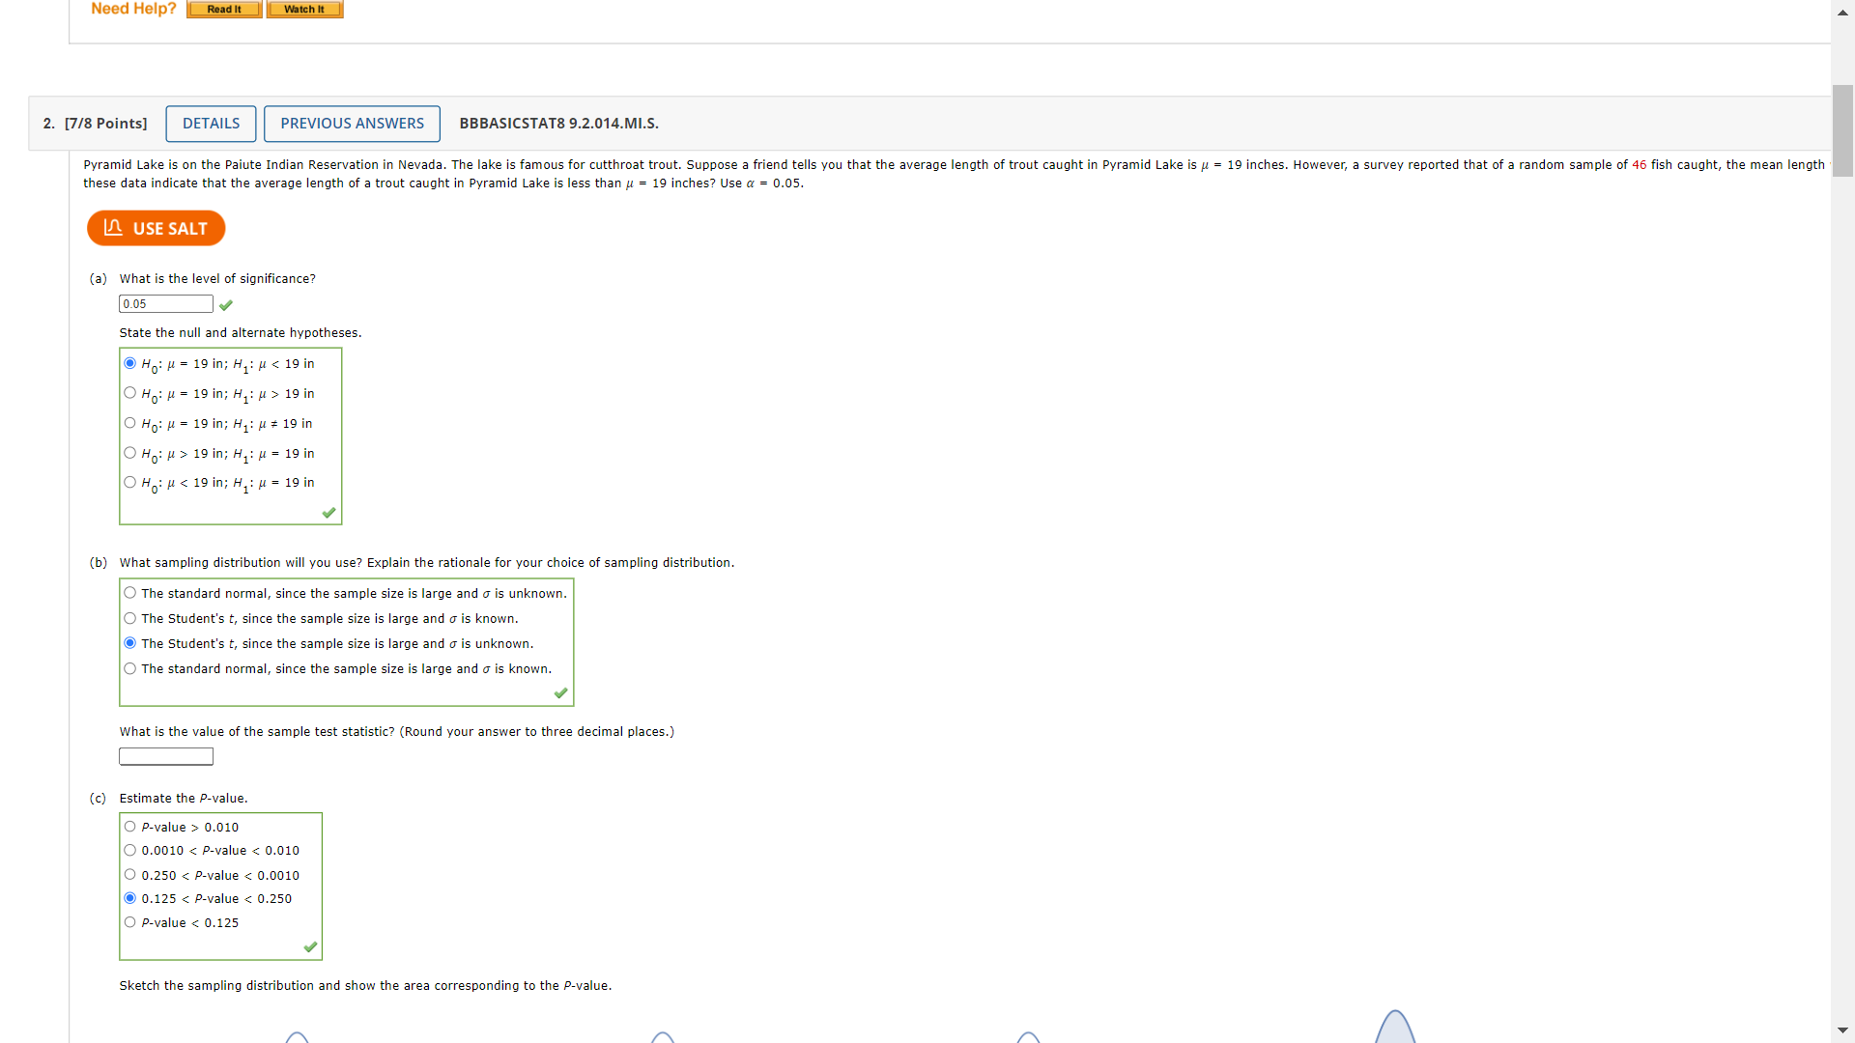Open the DETAILS panel for question 2
Screen dimensions: 1855x1043
pos(211,124)
